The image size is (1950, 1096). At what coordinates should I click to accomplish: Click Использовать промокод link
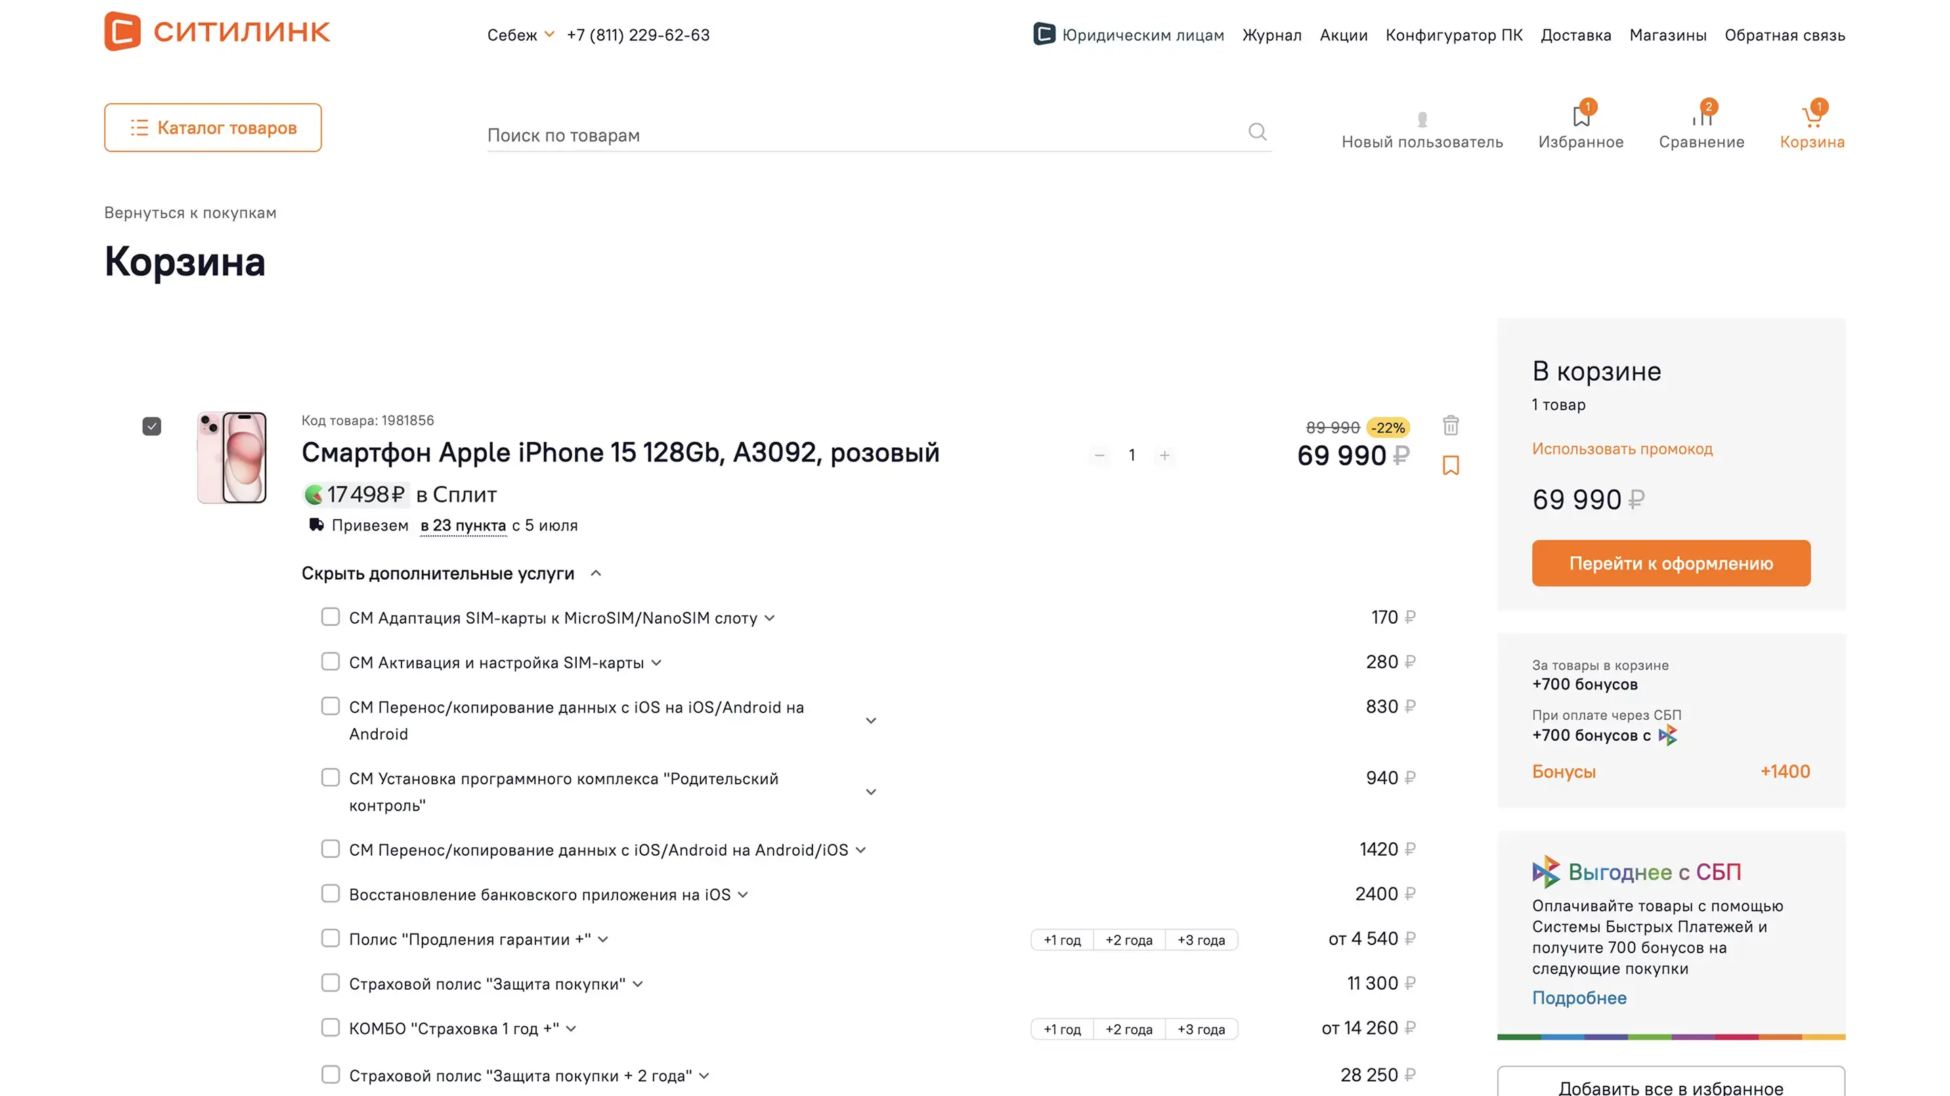pyautogui.click(x=1622, y=449)
